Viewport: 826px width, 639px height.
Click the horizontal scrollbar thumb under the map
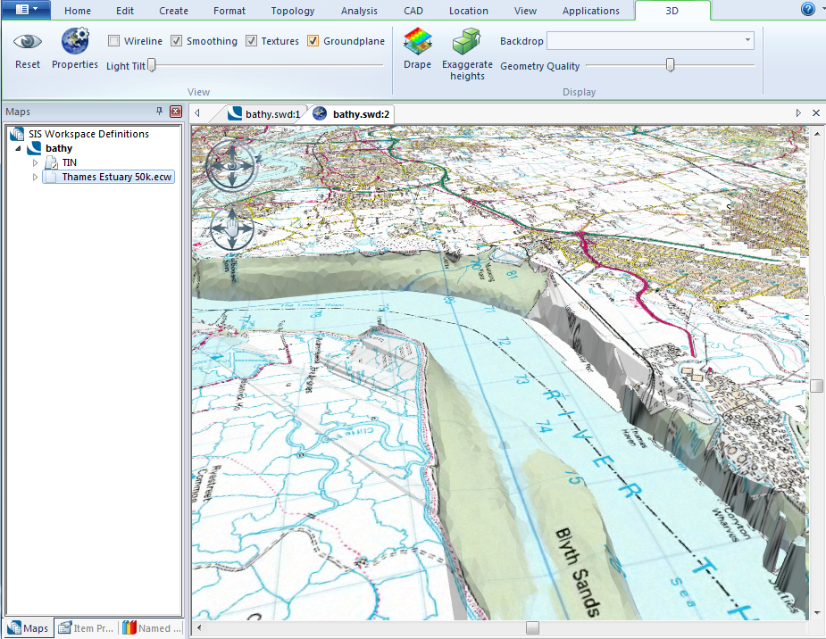tap(532, 628)
